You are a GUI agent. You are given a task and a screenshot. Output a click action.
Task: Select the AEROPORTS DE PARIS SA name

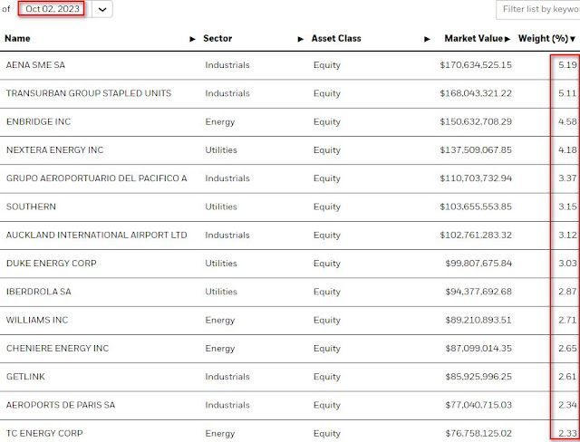61,405
